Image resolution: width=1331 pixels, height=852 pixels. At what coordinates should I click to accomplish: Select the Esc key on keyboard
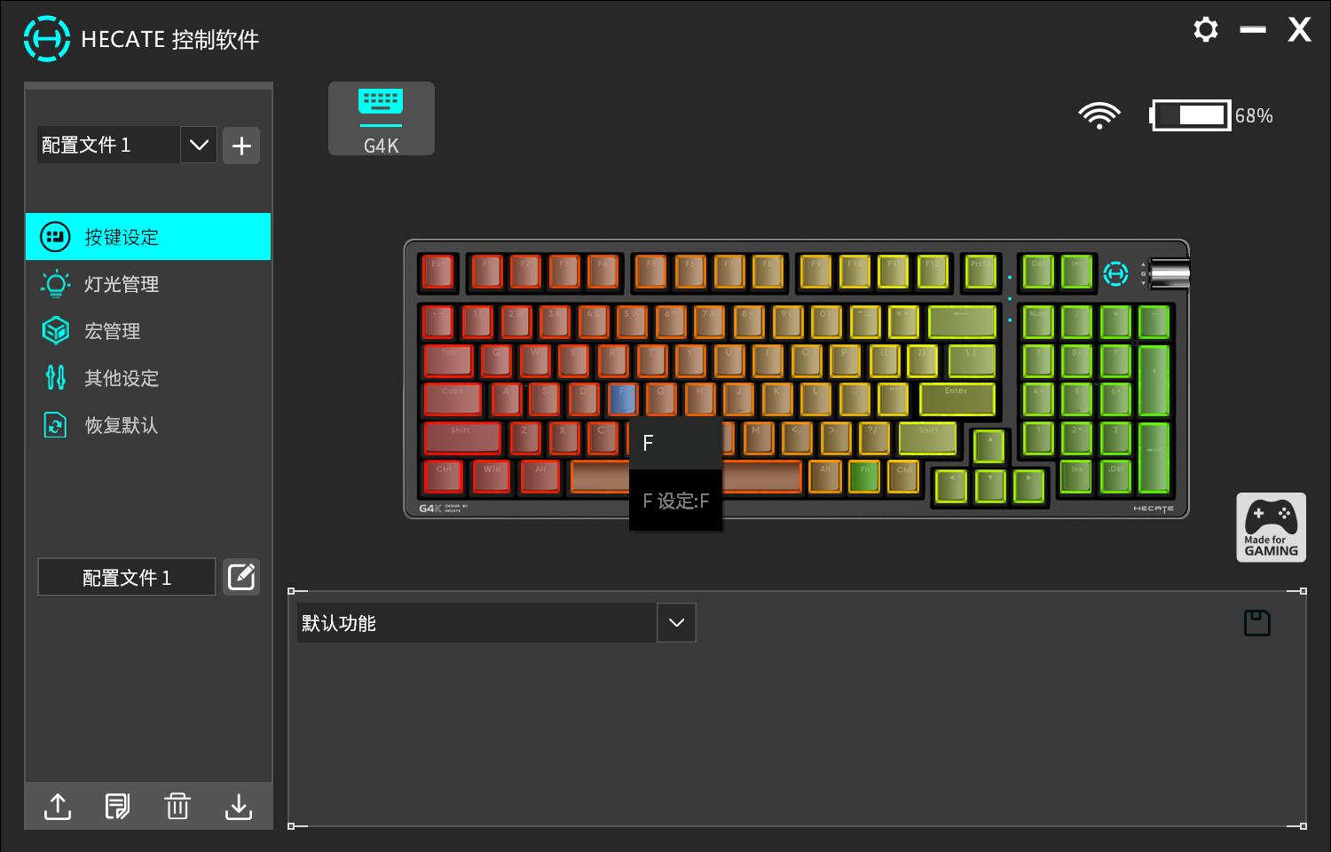[438, 272]
